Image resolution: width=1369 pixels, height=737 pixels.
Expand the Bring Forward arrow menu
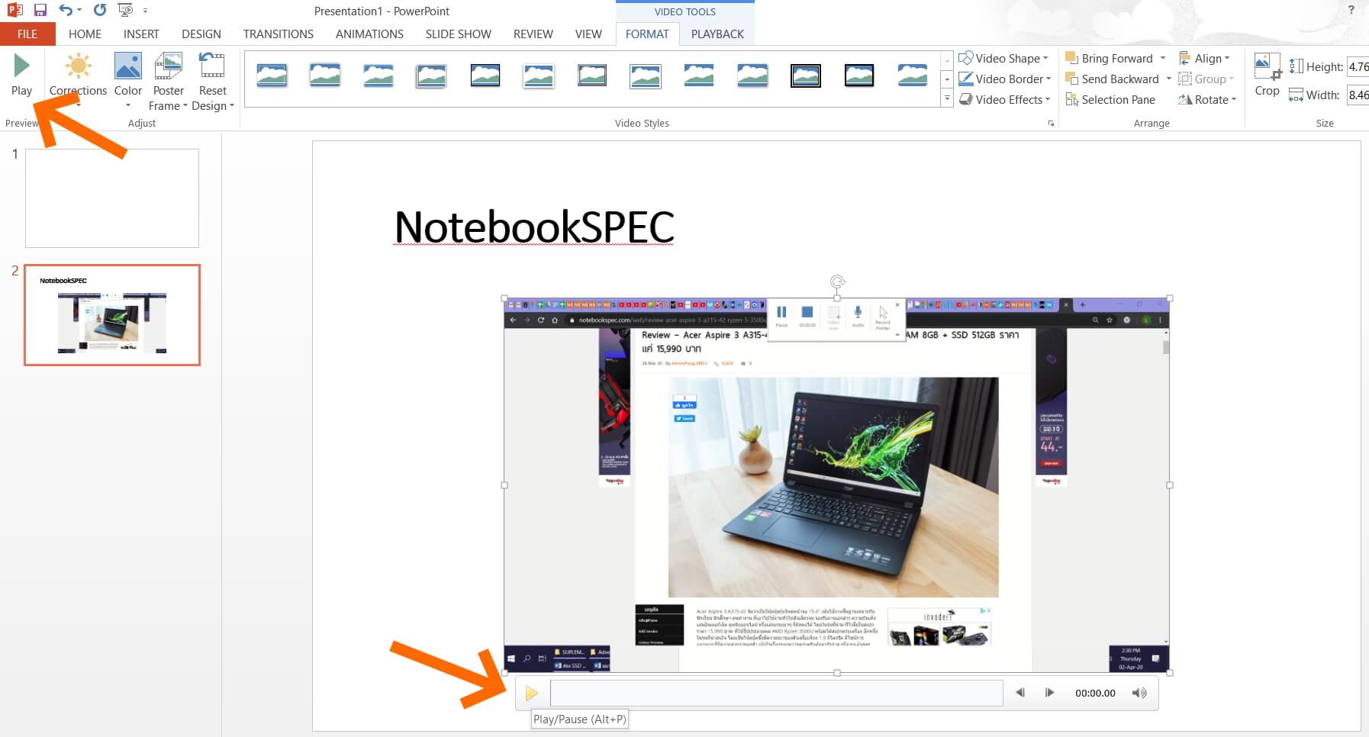(x=1163, y=58)
